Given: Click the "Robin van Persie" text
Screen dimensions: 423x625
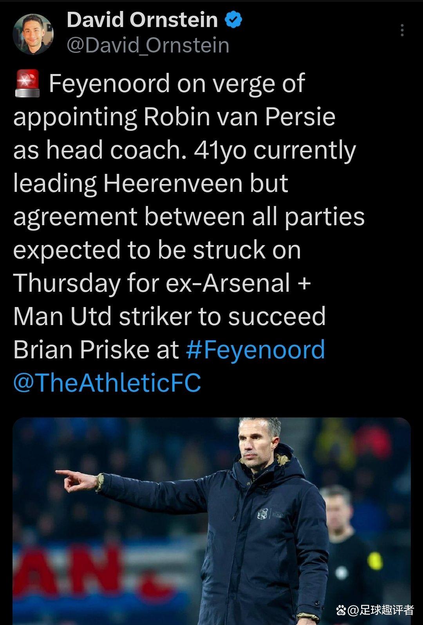Looking at the screenshot, I should 239,117.
